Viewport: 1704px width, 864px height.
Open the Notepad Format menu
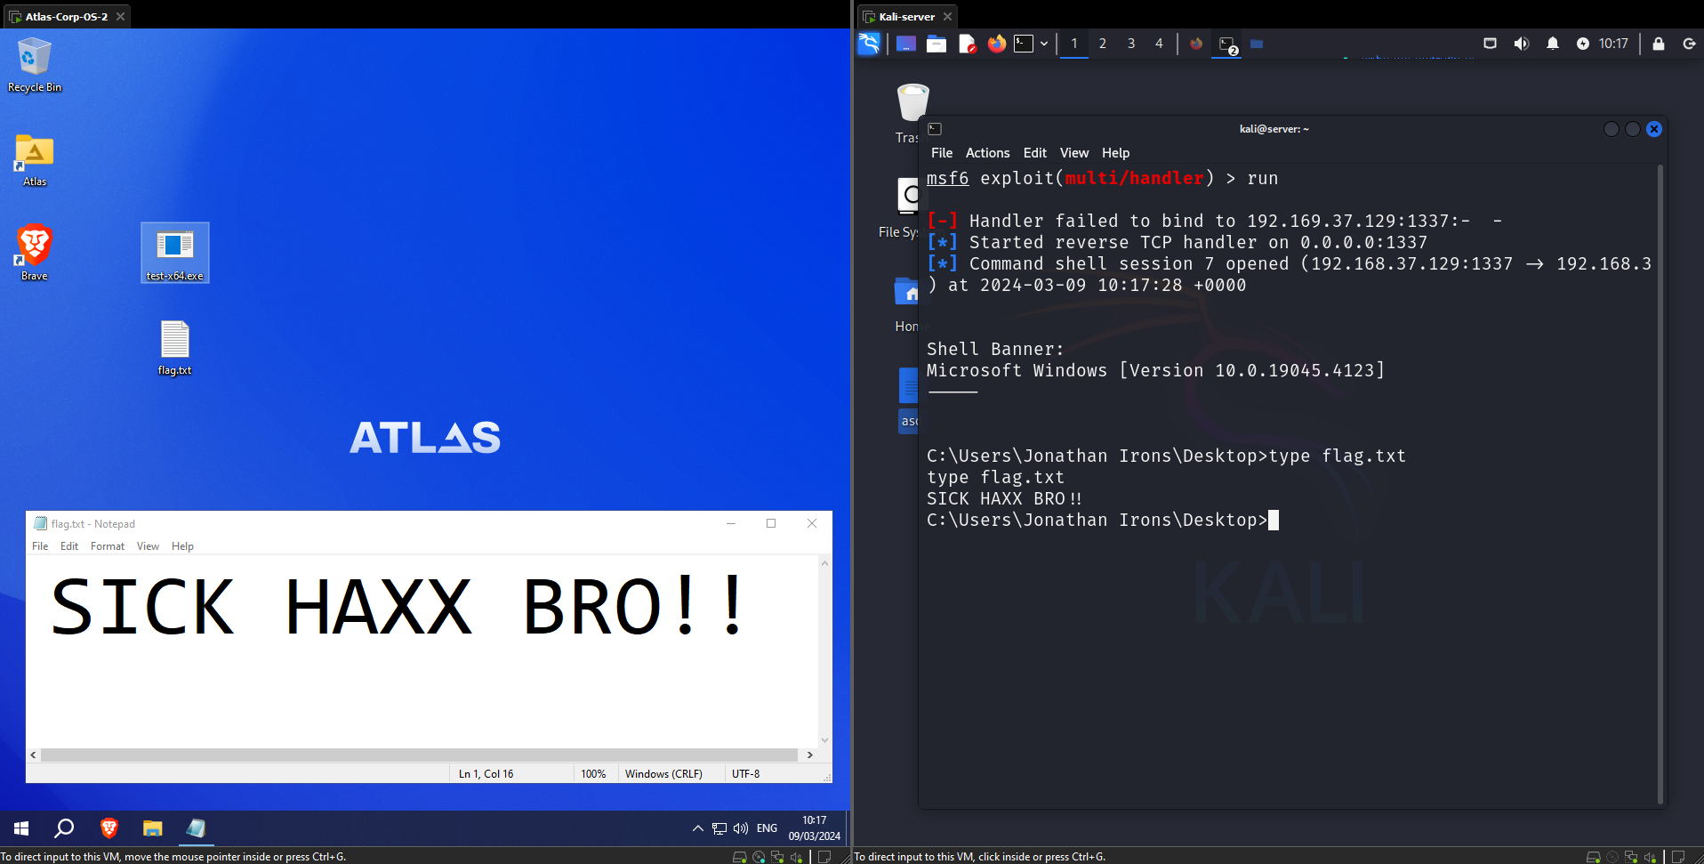[108, 546]
